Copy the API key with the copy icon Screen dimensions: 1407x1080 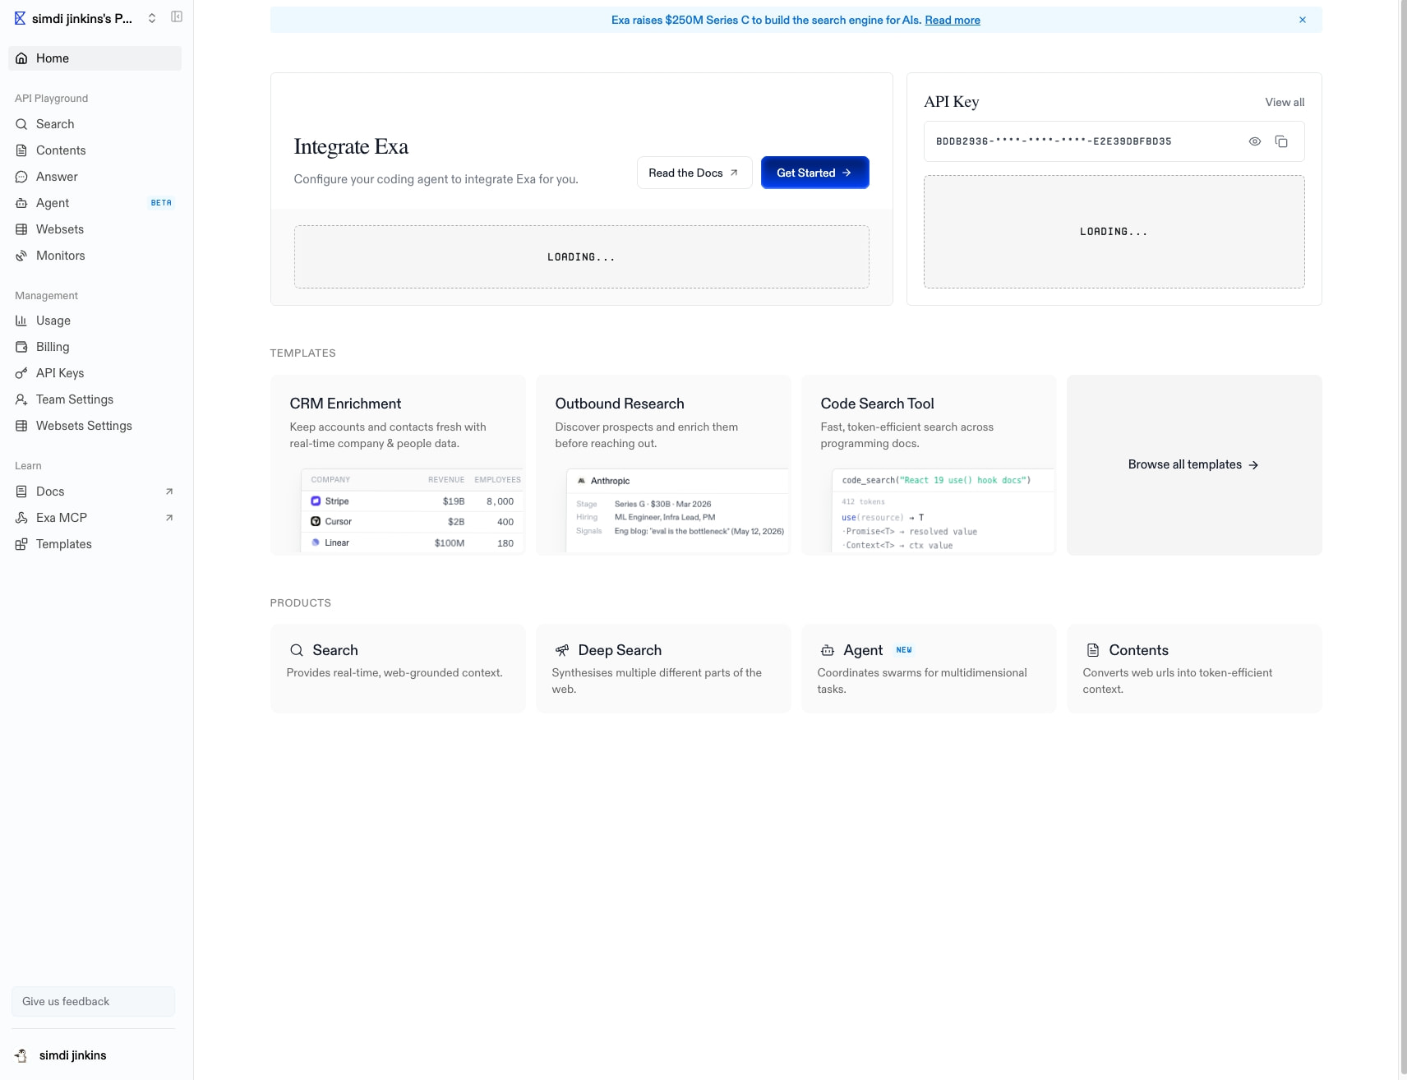pyautogui.click(x=1281, y=141)
